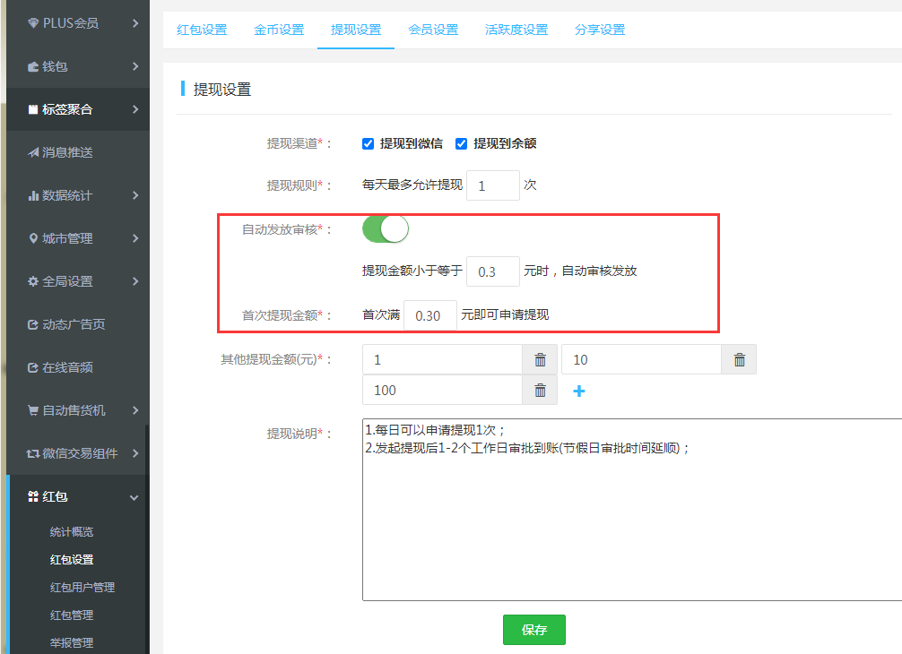Image resolution: width=902 pixels, height=654 pixels.
Task: Expand 数据统计 submenu arrow
Action: 134,195
